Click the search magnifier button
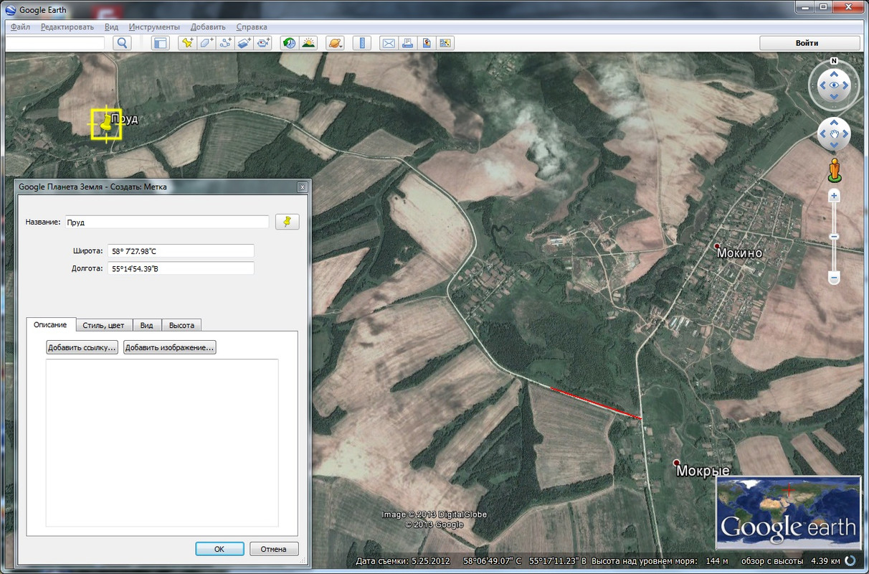The image size is (869, 574). (x=123, y=43)
